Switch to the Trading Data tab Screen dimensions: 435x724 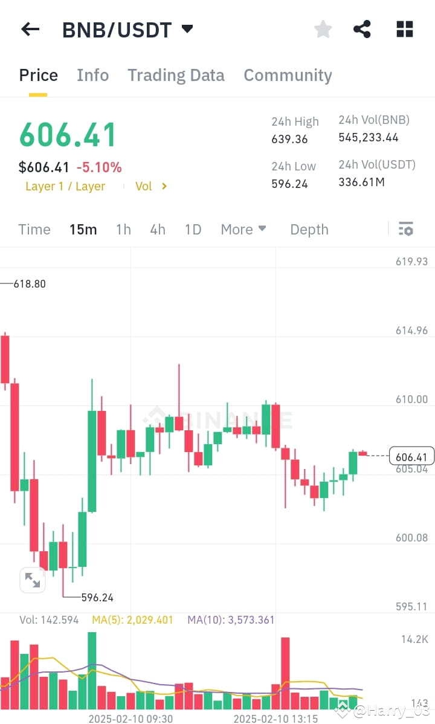pyautogui.click(x=176, y=75)
